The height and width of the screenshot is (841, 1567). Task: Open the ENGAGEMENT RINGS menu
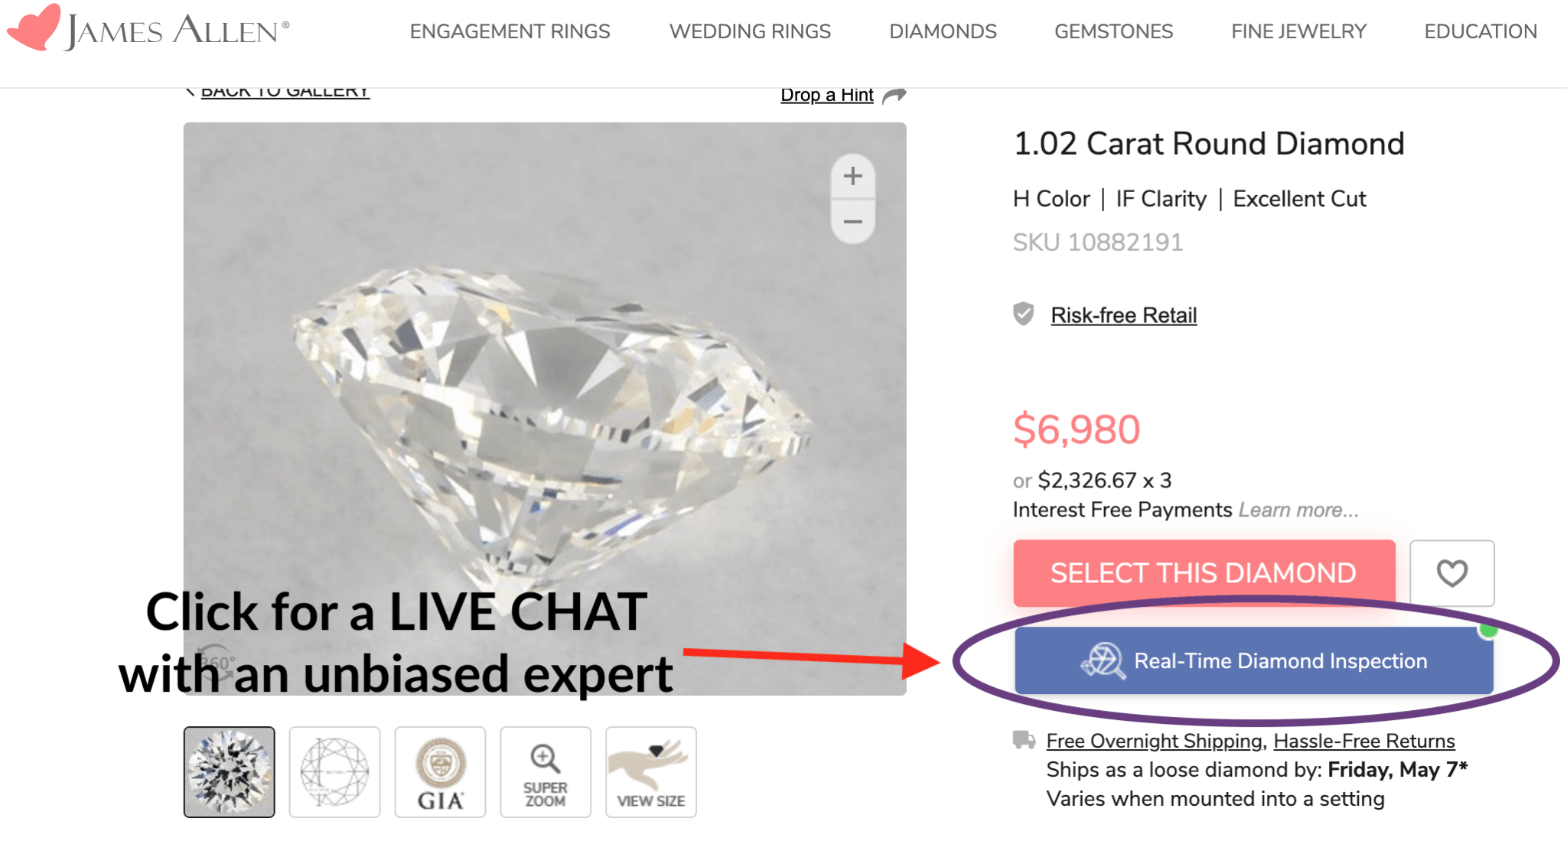[x=510, y=31]
